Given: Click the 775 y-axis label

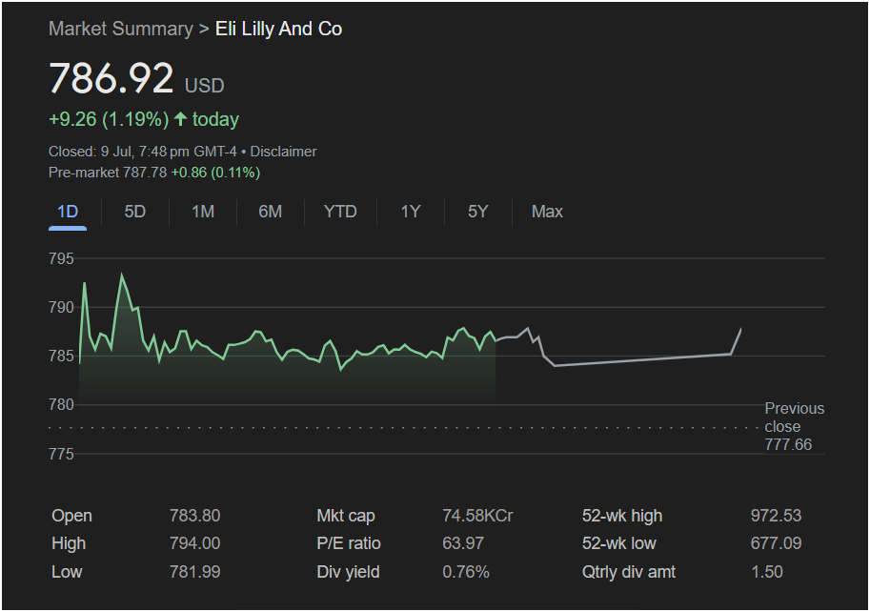Looking at the screenshot, I should [61, 454].
